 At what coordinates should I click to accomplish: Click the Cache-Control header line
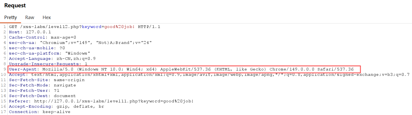click(43, 37)
